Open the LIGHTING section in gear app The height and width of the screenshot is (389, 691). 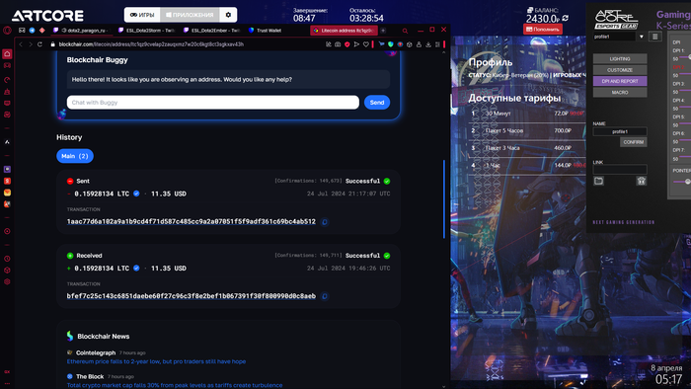[x=620, y=58]
